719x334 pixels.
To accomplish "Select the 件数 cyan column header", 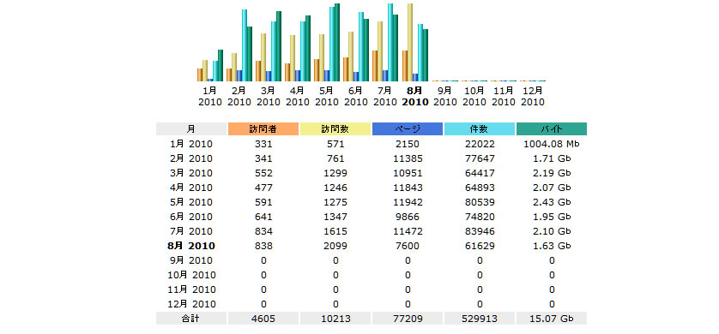I will [479, 129].
